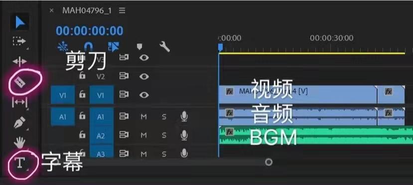This screenshot has width=413, height=185.
Task: Close the MAH04796_1 sequence tab
Action: click(x=52, y=10)
